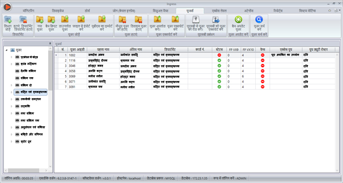Click the 'डिपार्टमेंट' column header

pyautogui.click(x=170, y=50)
